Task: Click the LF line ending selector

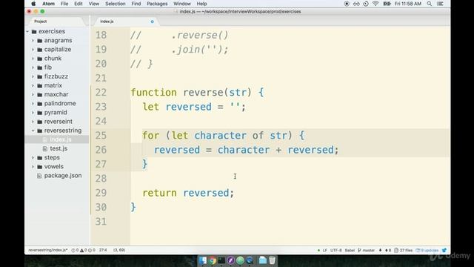Action: pos(325,251)
